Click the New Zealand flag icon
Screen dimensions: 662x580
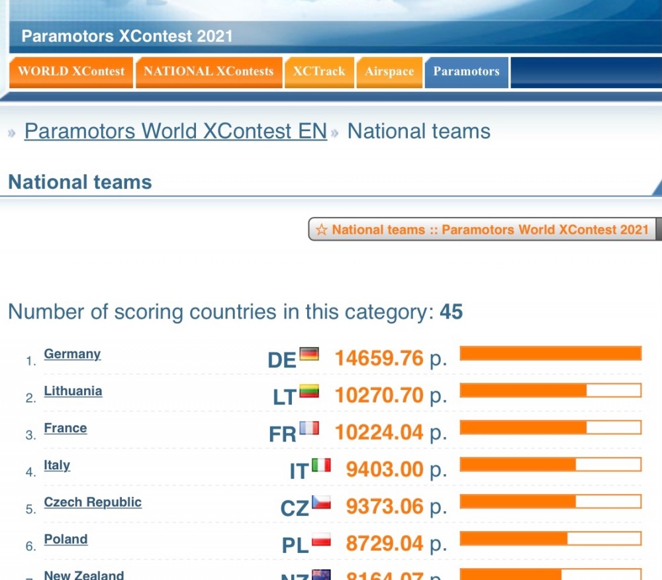[321, 575]
